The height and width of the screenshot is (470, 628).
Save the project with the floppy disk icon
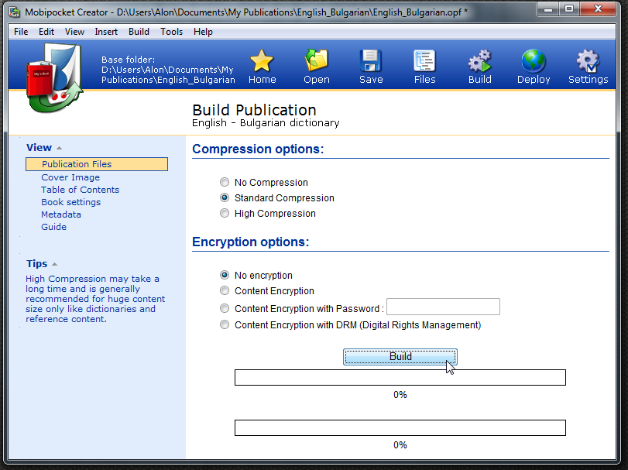point(370,61)
